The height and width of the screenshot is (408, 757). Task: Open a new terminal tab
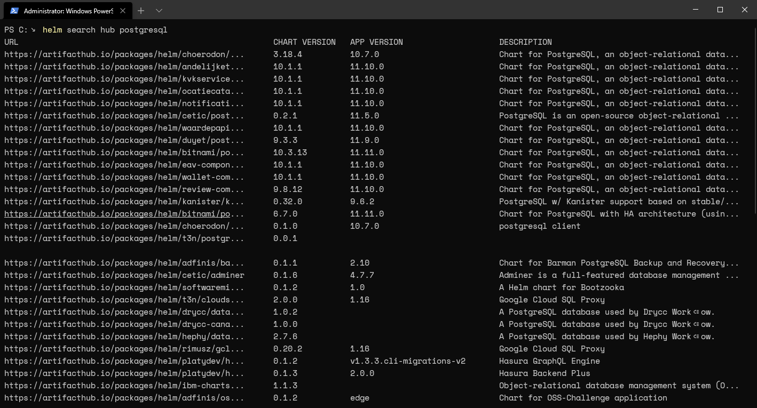coord(141,11)
